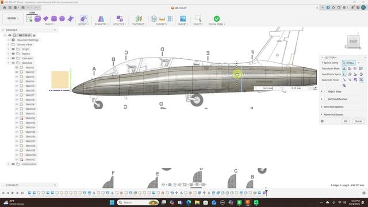The image size is (368, 207).
Task: Click Cancel in Edit Form dialog
Action: pyautogui.click(x=358, y=121)
